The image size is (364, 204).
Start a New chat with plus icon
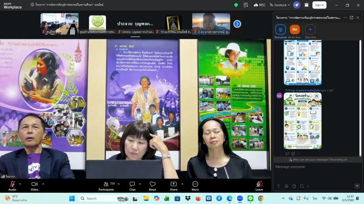pyautogui.click(x=310, y=31)
